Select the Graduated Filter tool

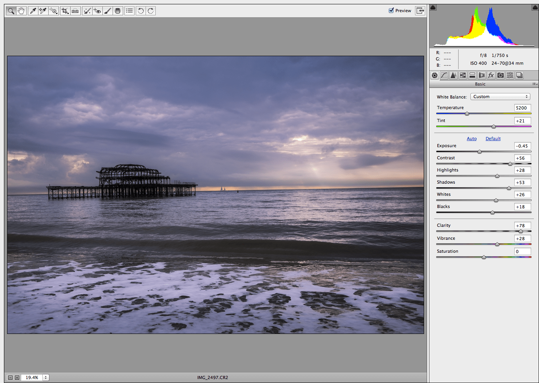pyautogui.click(x=118, y=11)
